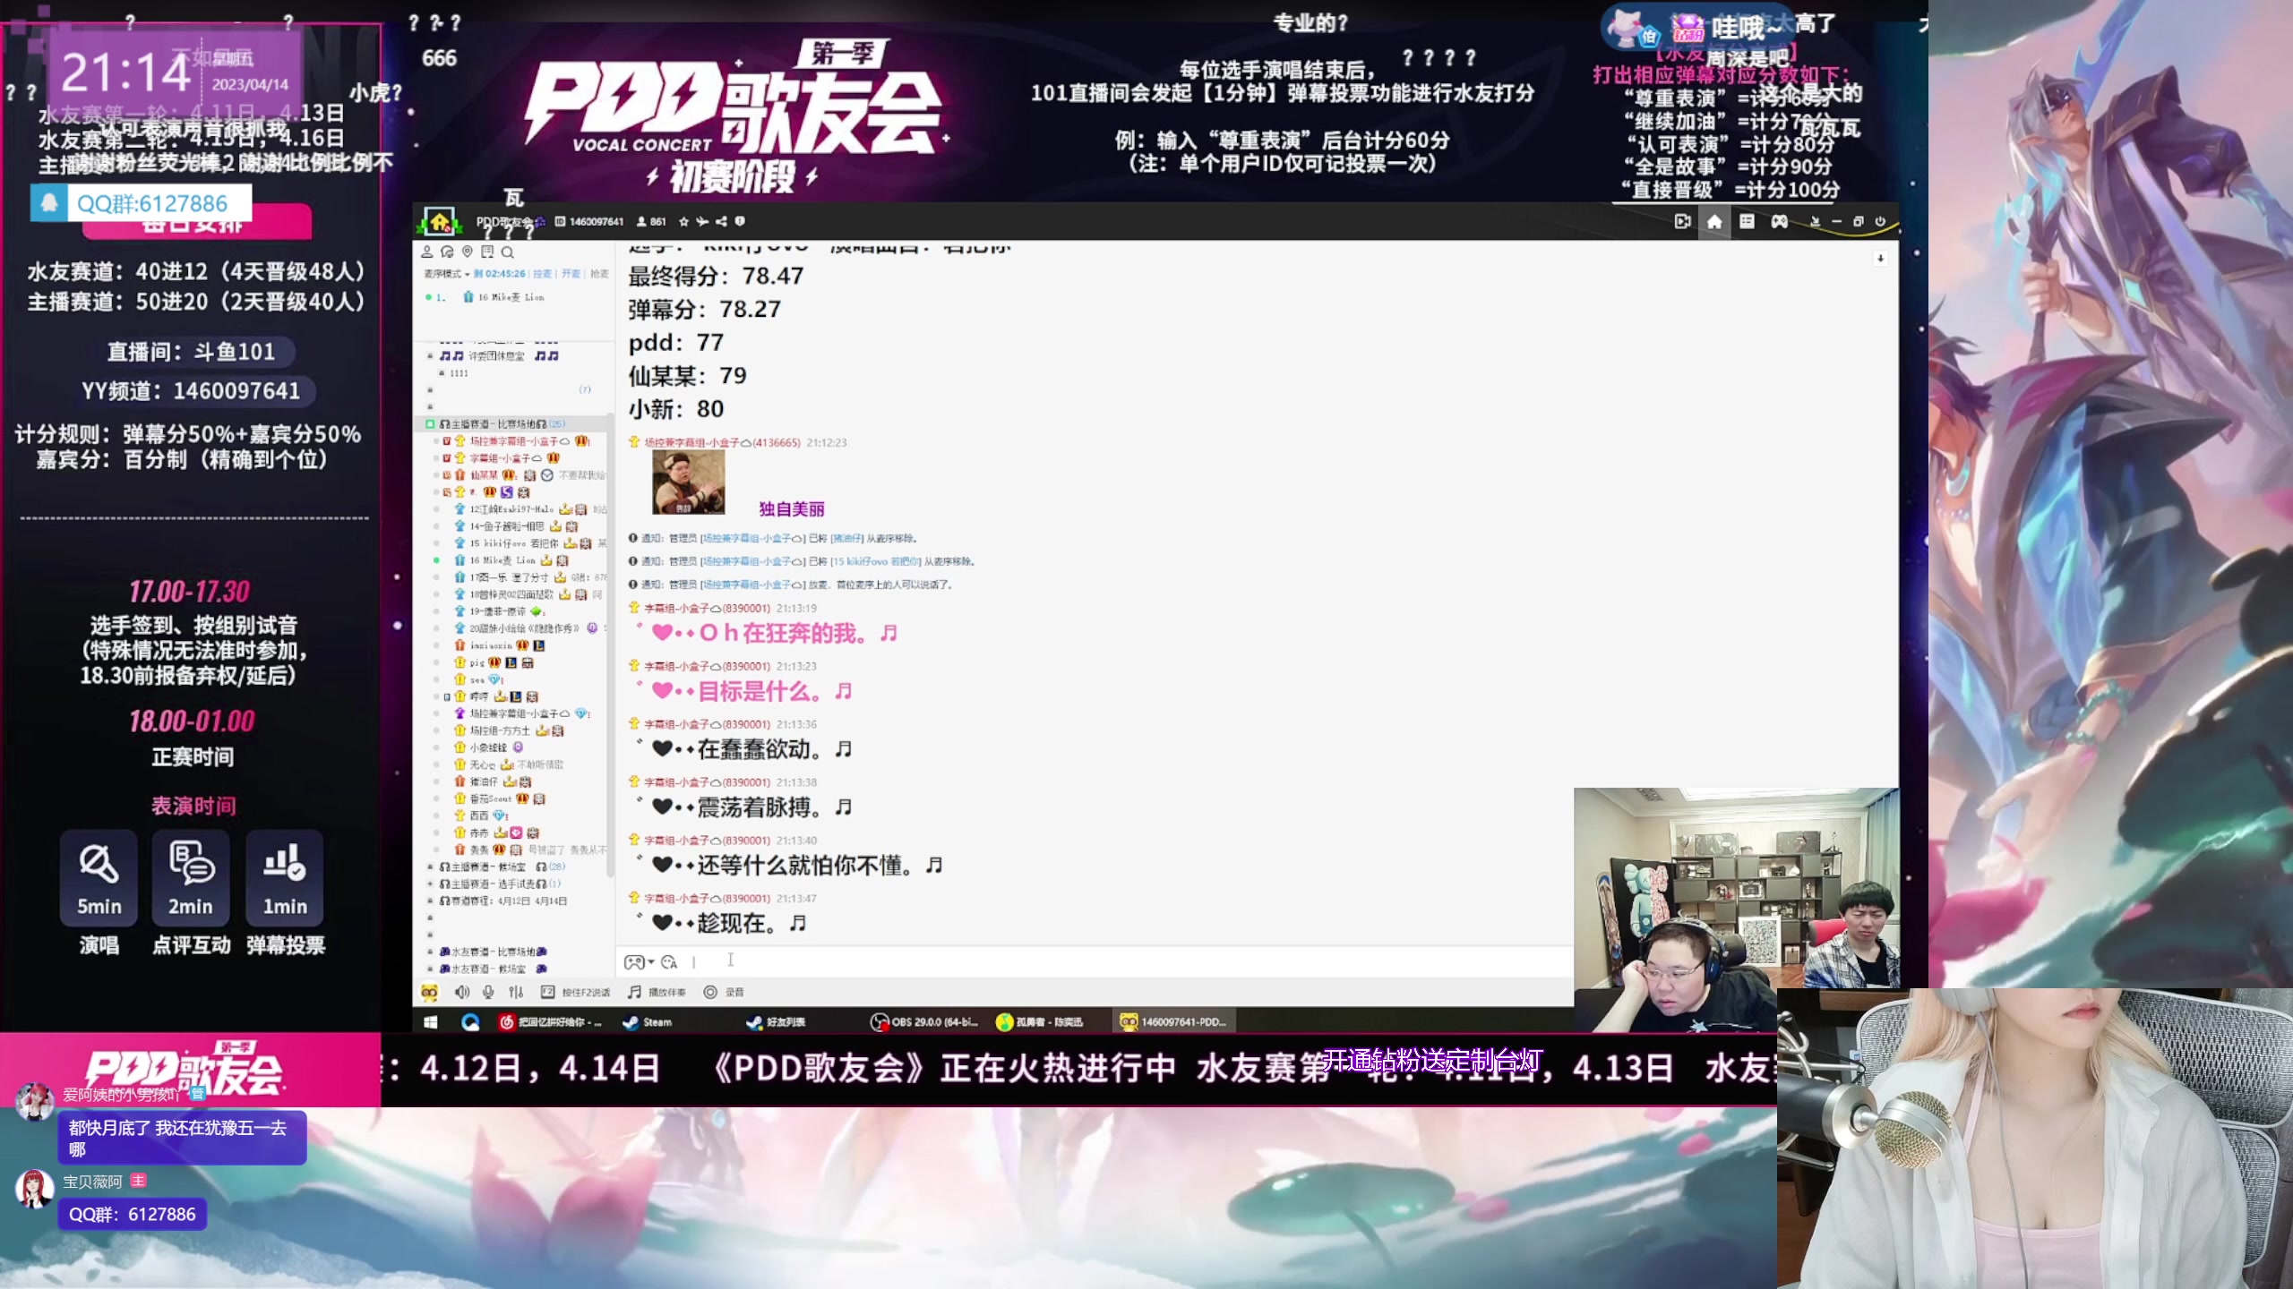Click the microphone icon in bottom voice bar
2293x1289 pixels.
[488, 992]
